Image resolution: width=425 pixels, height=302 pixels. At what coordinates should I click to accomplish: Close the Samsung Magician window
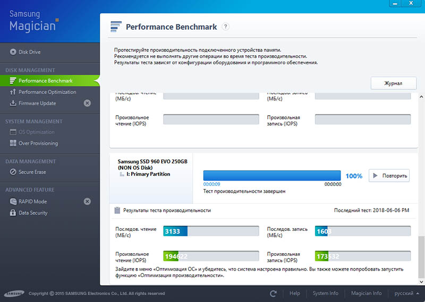tap(411, 3)
